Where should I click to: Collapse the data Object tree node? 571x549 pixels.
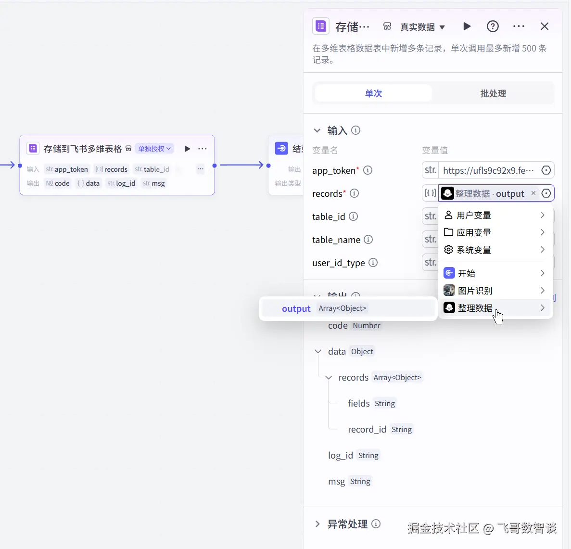(318, 352)
